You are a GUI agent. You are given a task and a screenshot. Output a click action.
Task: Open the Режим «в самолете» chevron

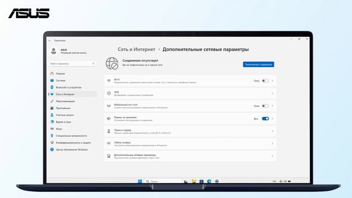(x=272, y=119)
